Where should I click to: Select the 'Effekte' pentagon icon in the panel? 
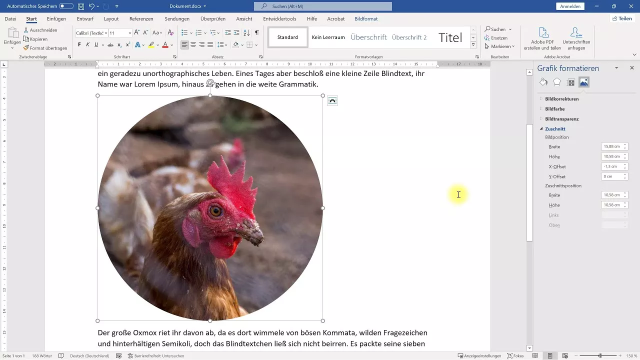coord(556,81)
